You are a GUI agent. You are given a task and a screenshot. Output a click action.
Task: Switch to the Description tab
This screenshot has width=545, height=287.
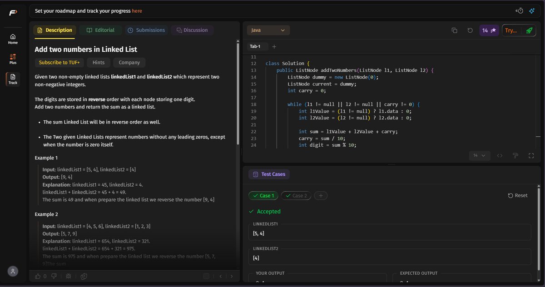point(54,30)
